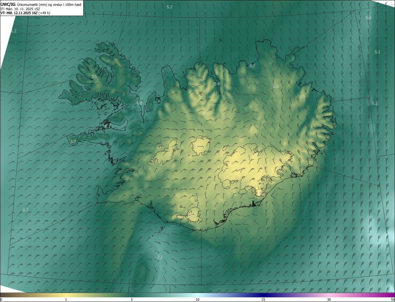
Task: Click the 'IT: Mán. 10. 11. 2025 15Z' line
Action: (x=20, y=9)
